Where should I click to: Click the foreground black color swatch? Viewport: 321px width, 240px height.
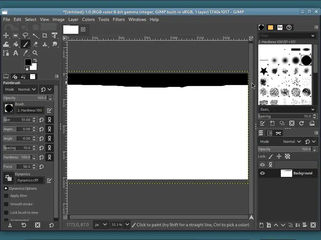tap(28, 62)
